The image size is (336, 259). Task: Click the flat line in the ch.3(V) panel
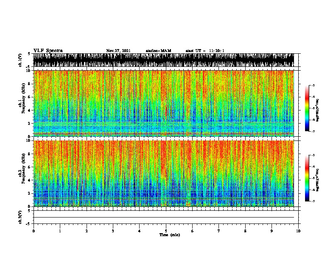pyautogui.click(x=163, y=218)
